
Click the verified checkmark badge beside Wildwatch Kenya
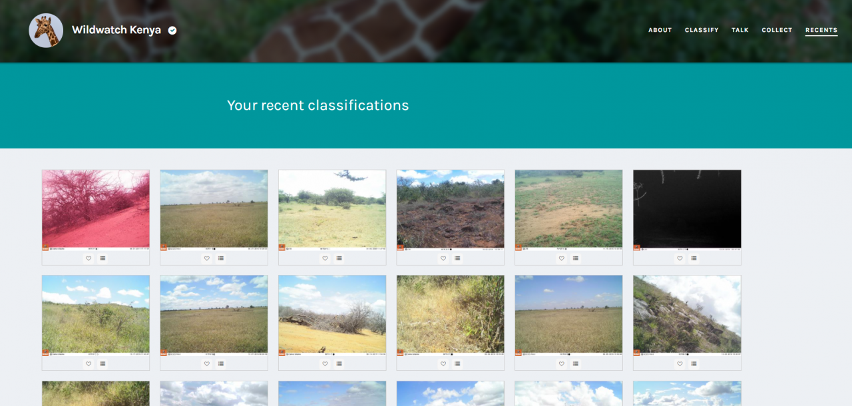click(172, 30)
